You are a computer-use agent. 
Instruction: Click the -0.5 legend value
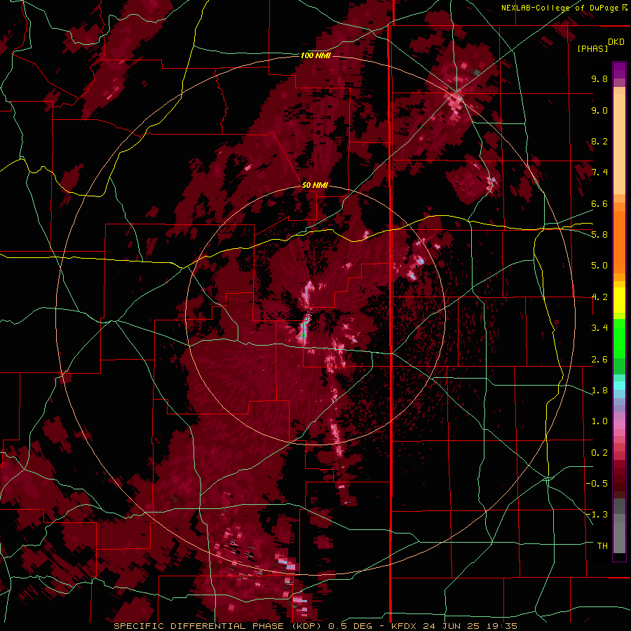click(x=597, y=484)
